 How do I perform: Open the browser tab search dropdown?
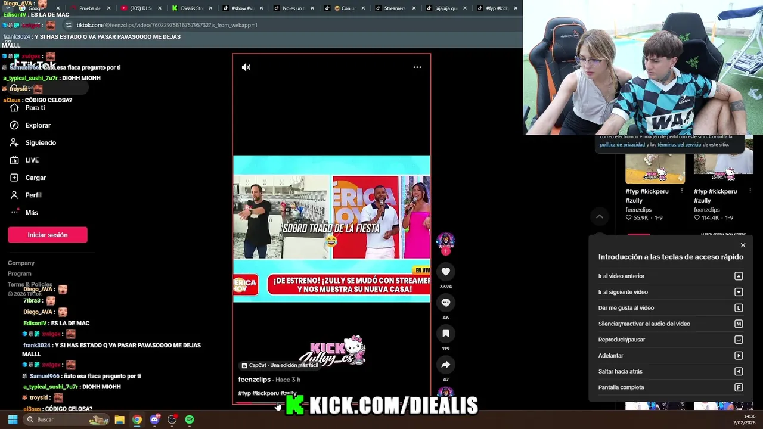pos(7,8)
